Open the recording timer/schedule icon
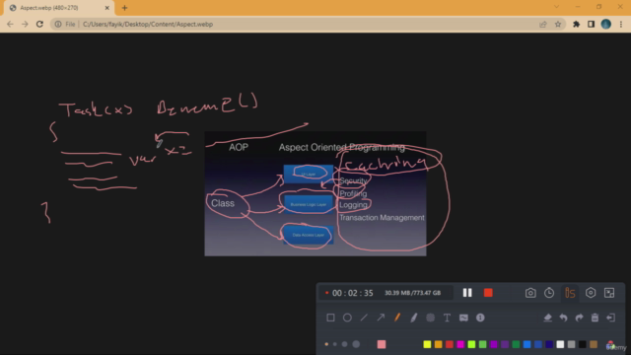 549,293
